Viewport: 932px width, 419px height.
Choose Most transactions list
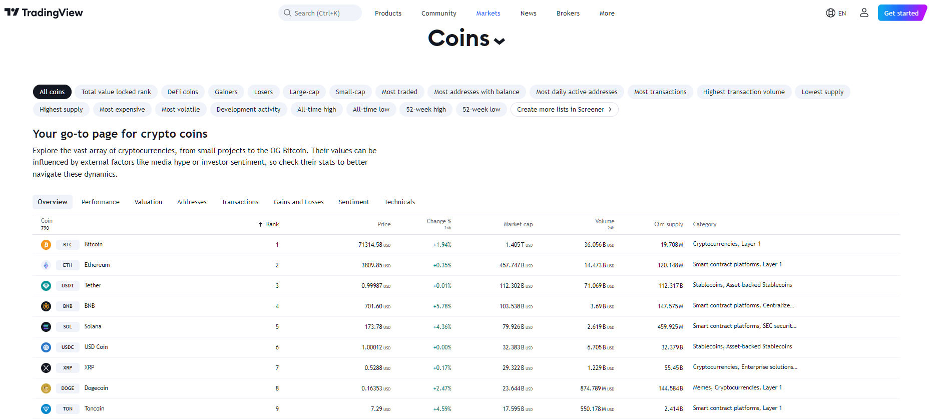click(x=660, y=92)
